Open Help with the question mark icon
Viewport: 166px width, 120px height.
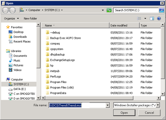coord(159,19)
